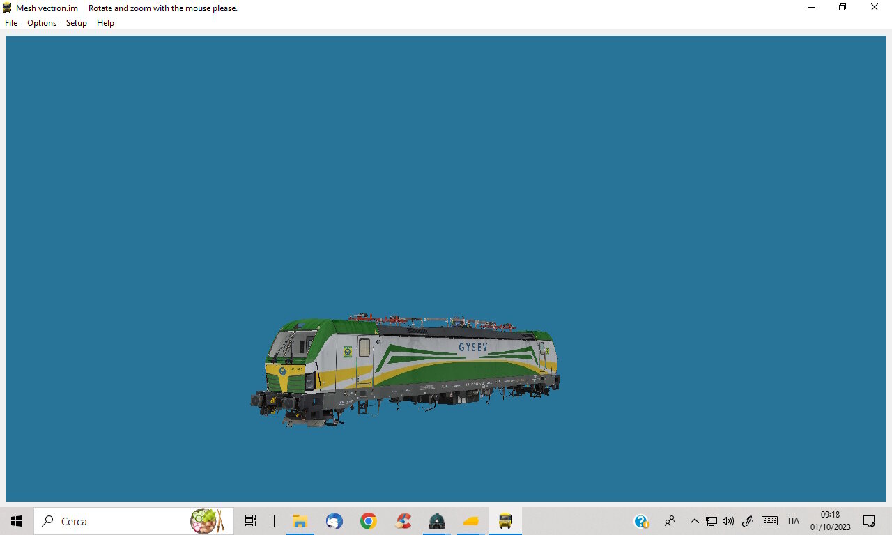Open the Windows Ink Workspace pen icon

click(x=748, y=521)
